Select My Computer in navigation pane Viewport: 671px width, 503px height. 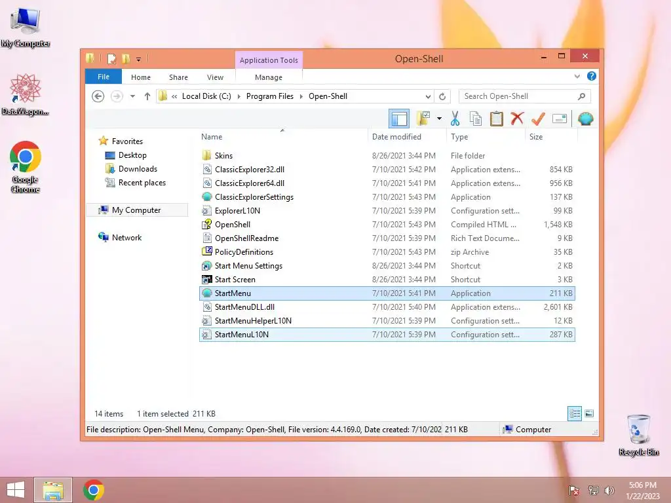tap(136, 210)
